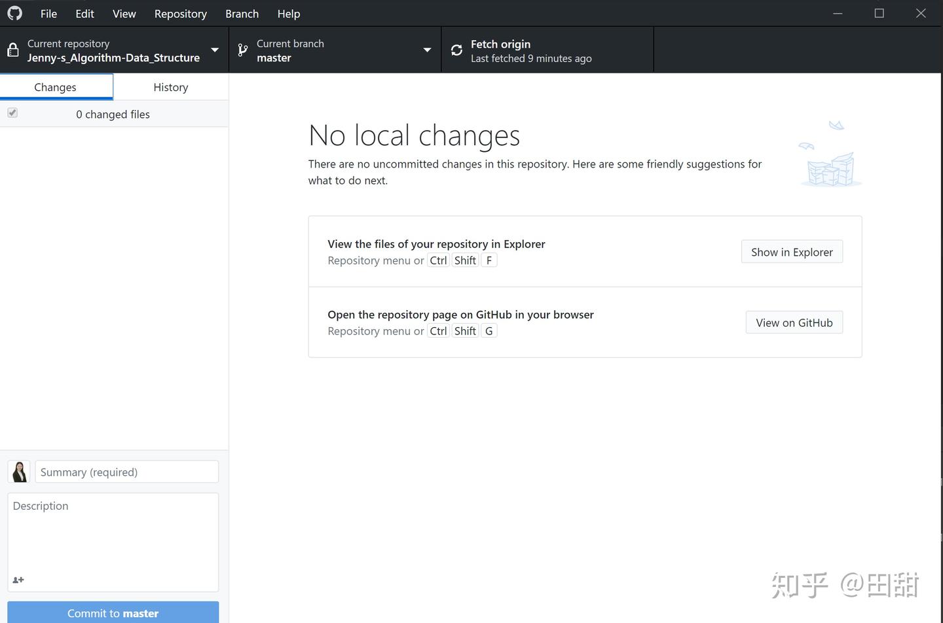Click the add co-authors icon

[18, 580]
